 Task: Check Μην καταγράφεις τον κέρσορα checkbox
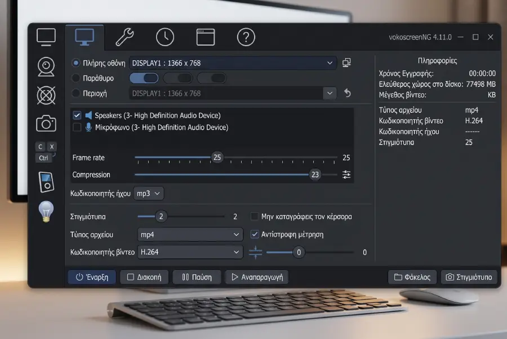tap(255, 216)
